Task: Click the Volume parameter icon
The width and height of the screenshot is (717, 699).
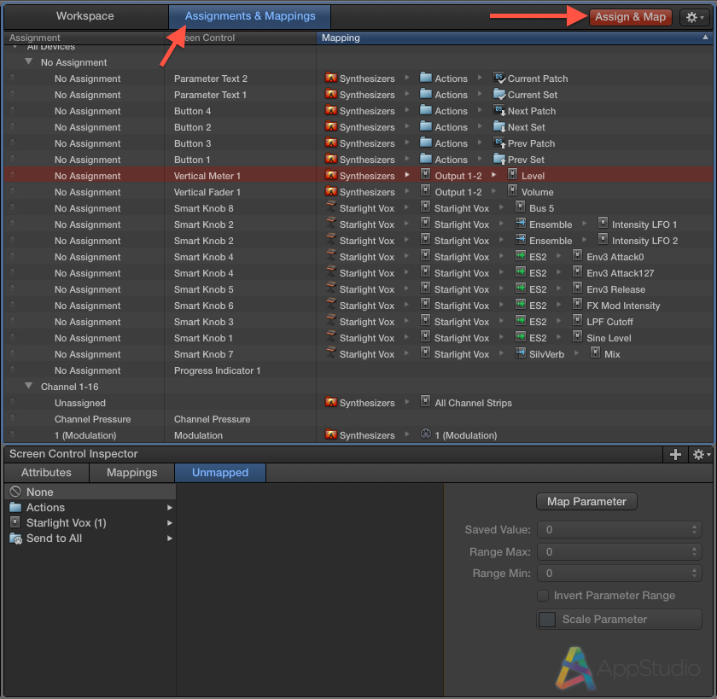Action: coord(513,190)
